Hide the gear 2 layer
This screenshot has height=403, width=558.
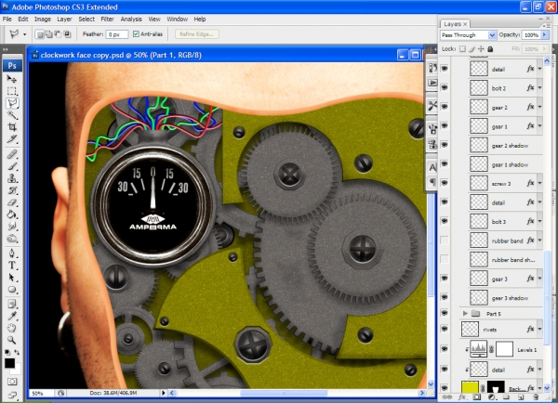coord(445,107)
